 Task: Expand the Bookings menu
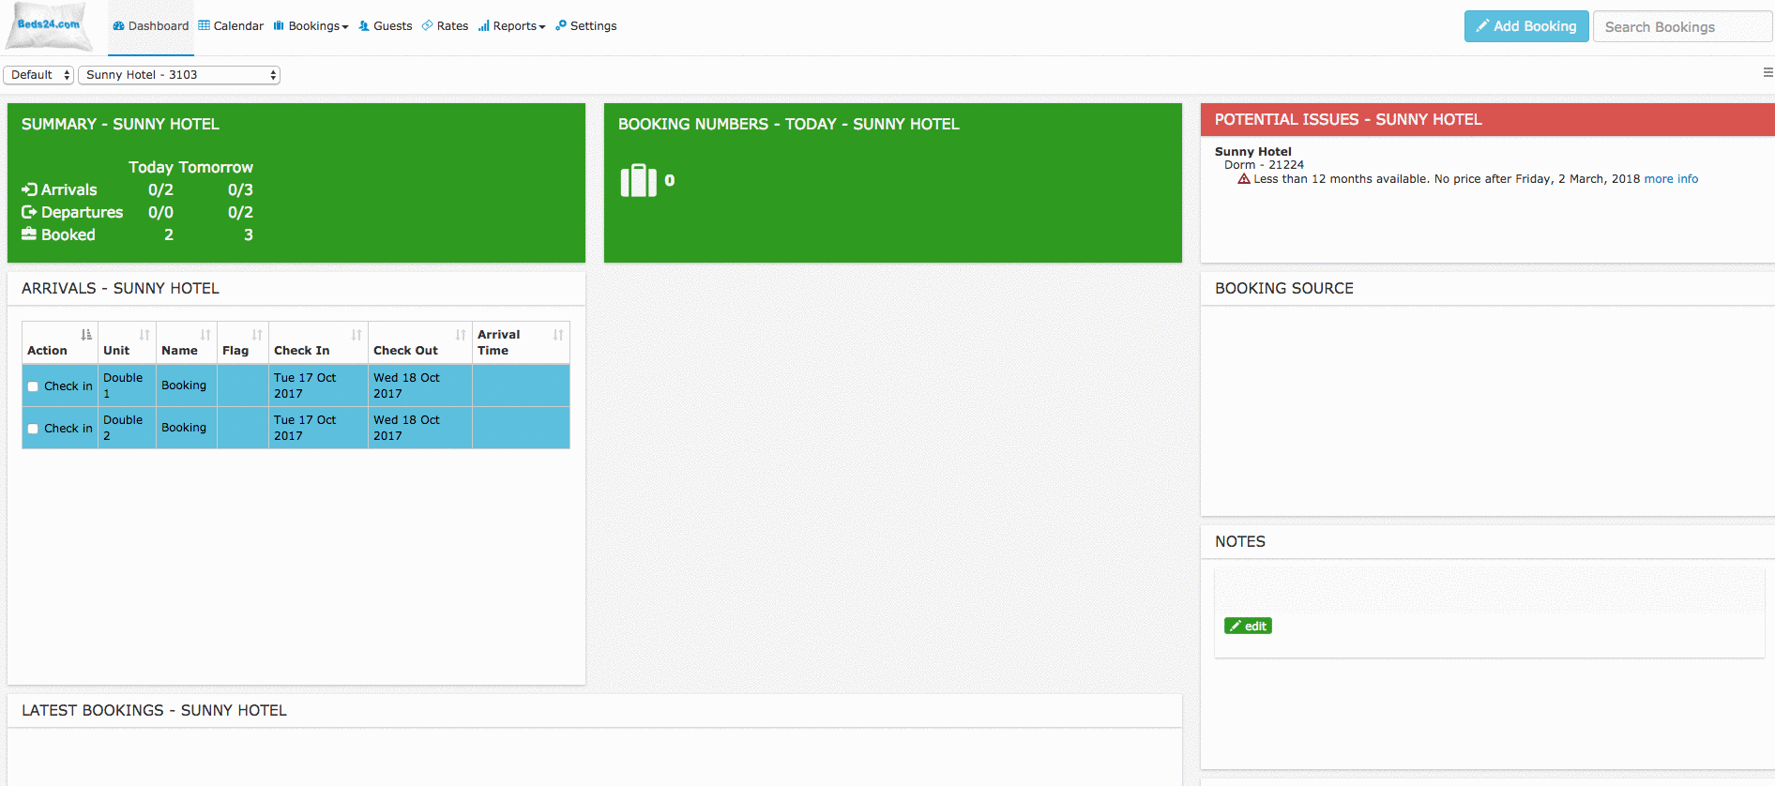[311, 26]
